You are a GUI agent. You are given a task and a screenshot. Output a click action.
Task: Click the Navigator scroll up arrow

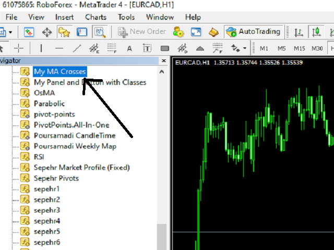(x=162, y=72)
